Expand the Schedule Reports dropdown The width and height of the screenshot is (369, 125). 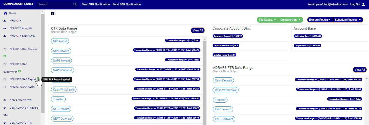pos(348,20)
